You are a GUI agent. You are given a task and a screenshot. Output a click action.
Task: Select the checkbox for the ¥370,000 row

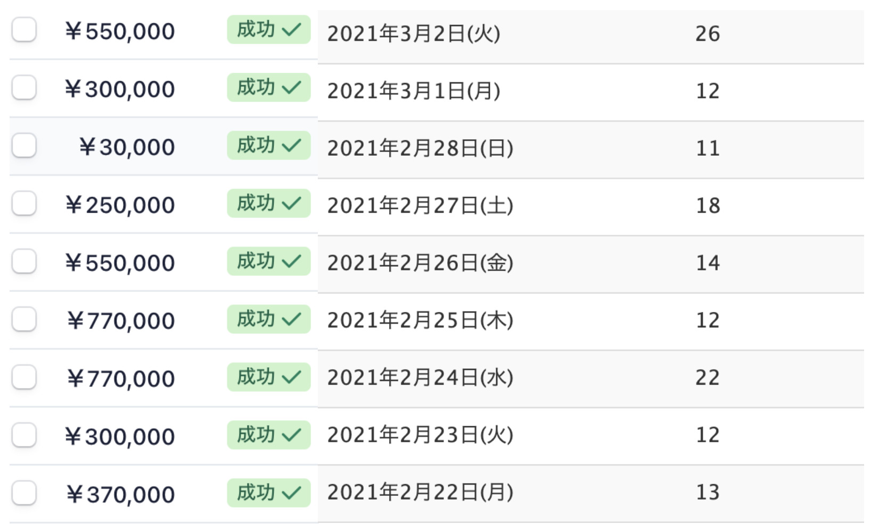coord(24,493)
